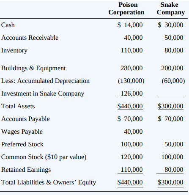The image size is (189, 195).
Task: Select the Wages Payable label
Action: pos(22,132)
